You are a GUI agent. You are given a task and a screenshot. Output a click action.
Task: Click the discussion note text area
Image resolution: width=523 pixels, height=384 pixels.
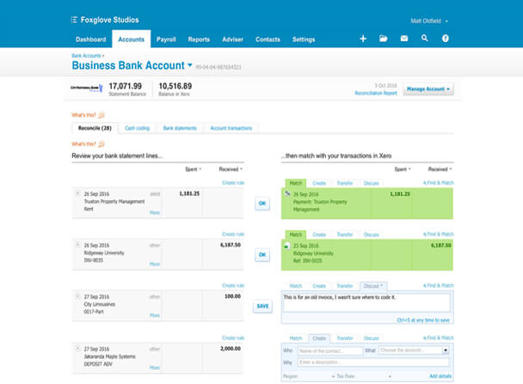tap(366, 302)
